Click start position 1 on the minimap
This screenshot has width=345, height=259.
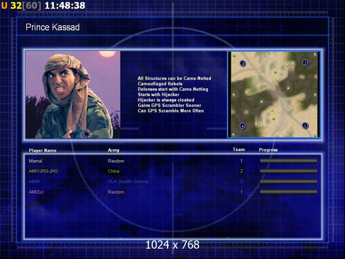tap(305, 126)
